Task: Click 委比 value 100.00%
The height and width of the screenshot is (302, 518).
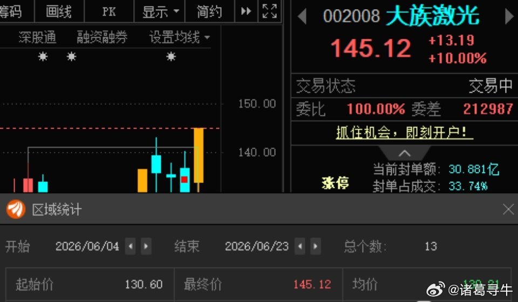Action: [376, 109]
